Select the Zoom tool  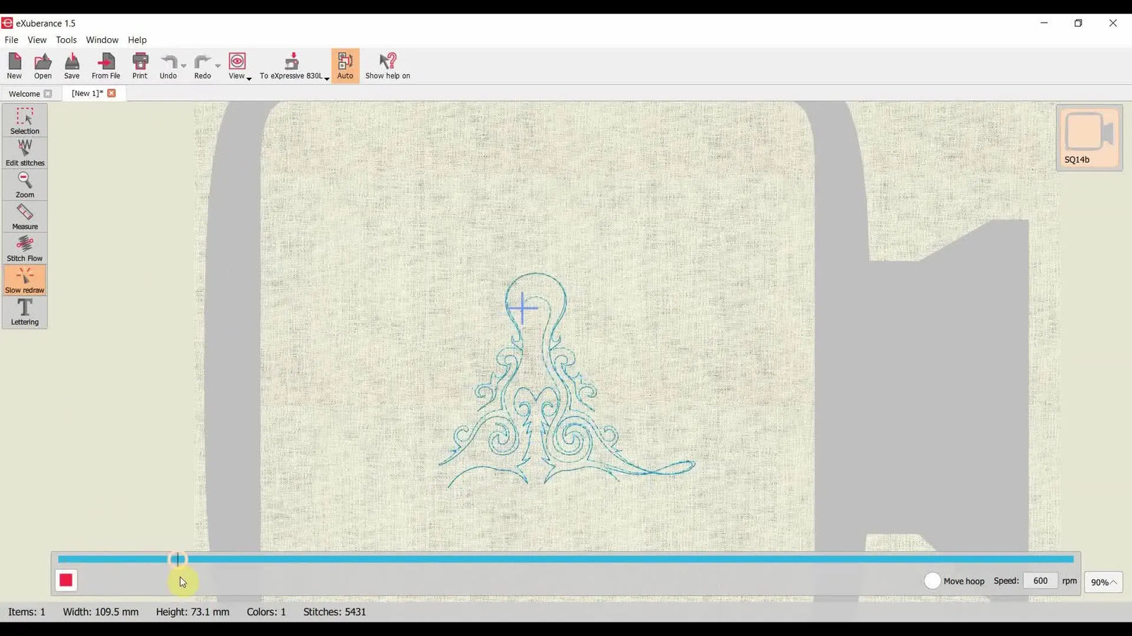click(x=25, y=184)
